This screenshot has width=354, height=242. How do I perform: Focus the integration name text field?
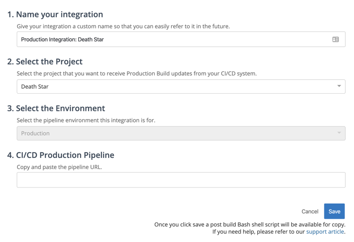(x=170, y=39)
